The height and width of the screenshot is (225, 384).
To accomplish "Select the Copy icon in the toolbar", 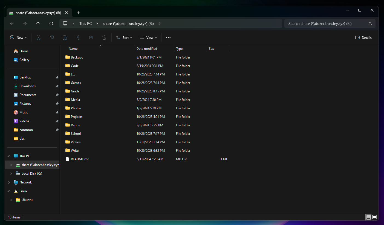I will point(51,37).
